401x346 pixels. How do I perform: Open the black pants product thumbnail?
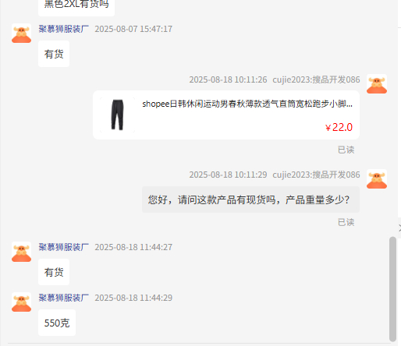click(117, 115)
